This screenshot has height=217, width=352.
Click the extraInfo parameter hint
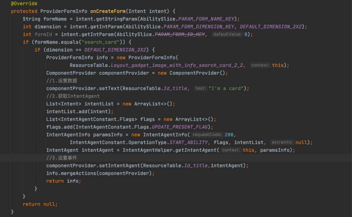[282, 142]
